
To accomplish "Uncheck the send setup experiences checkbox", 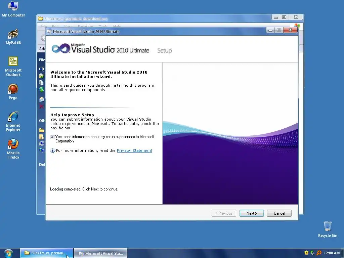I will pos(52,137).
